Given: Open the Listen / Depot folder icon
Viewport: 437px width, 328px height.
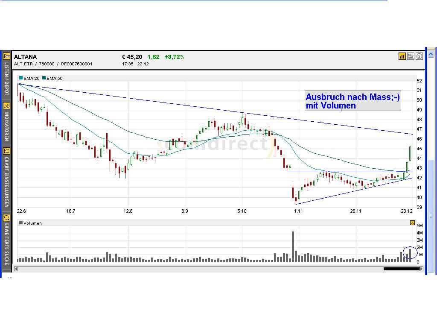Looking at the screenshot, I should click(6, 56).
